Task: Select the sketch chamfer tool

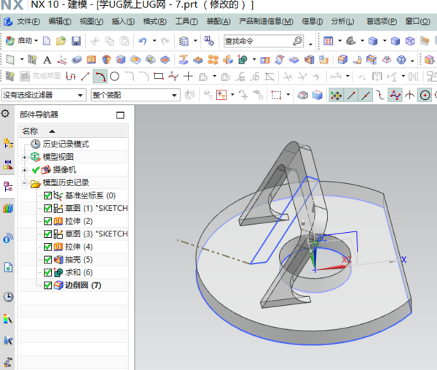Action: [144, 76]
